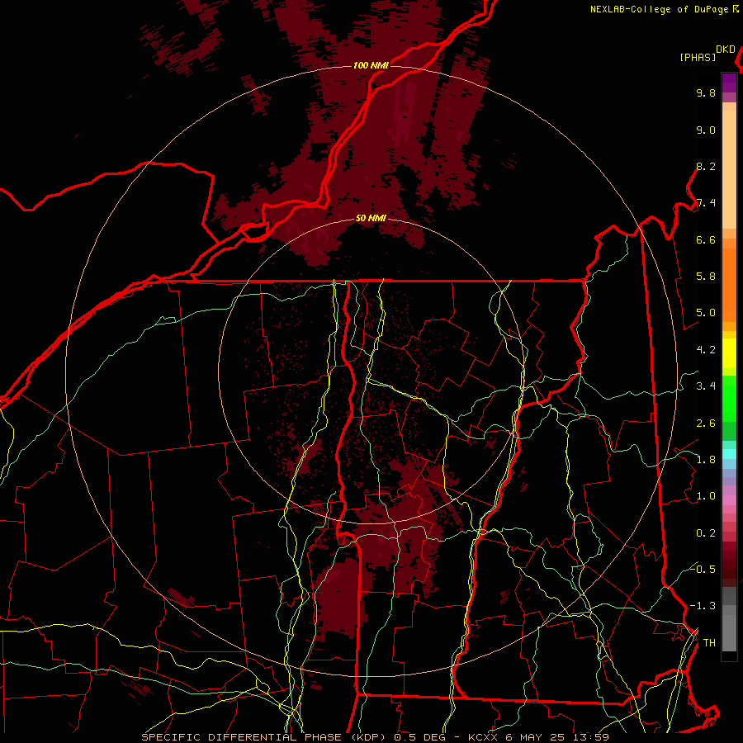
Task: Click the -1.3 legend value
Action: (x=703, y=606)
